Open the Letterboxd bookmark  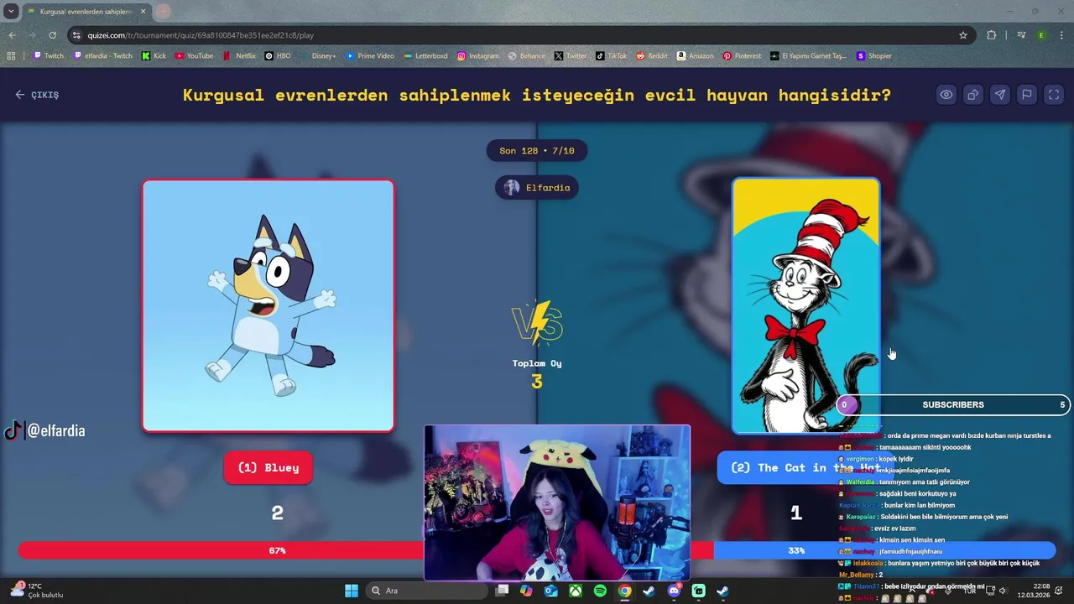425,56
